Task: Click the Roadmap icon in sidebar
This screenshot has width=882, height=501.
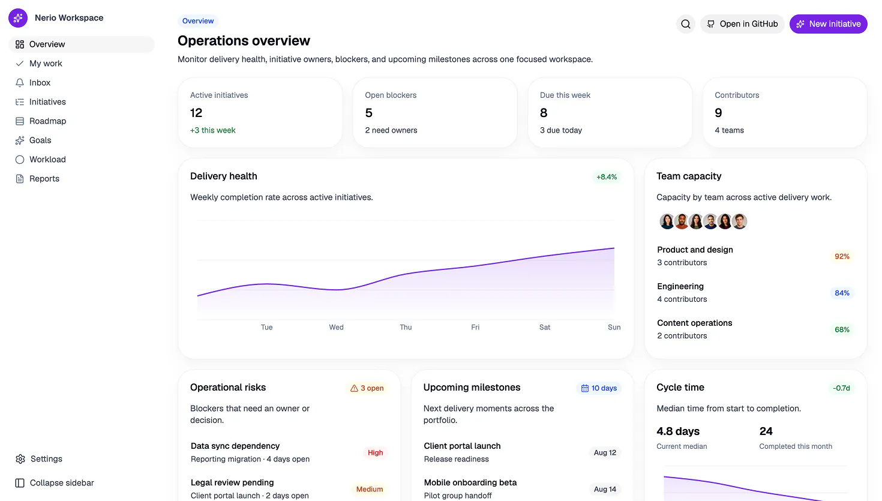Action: coord(20,121)
